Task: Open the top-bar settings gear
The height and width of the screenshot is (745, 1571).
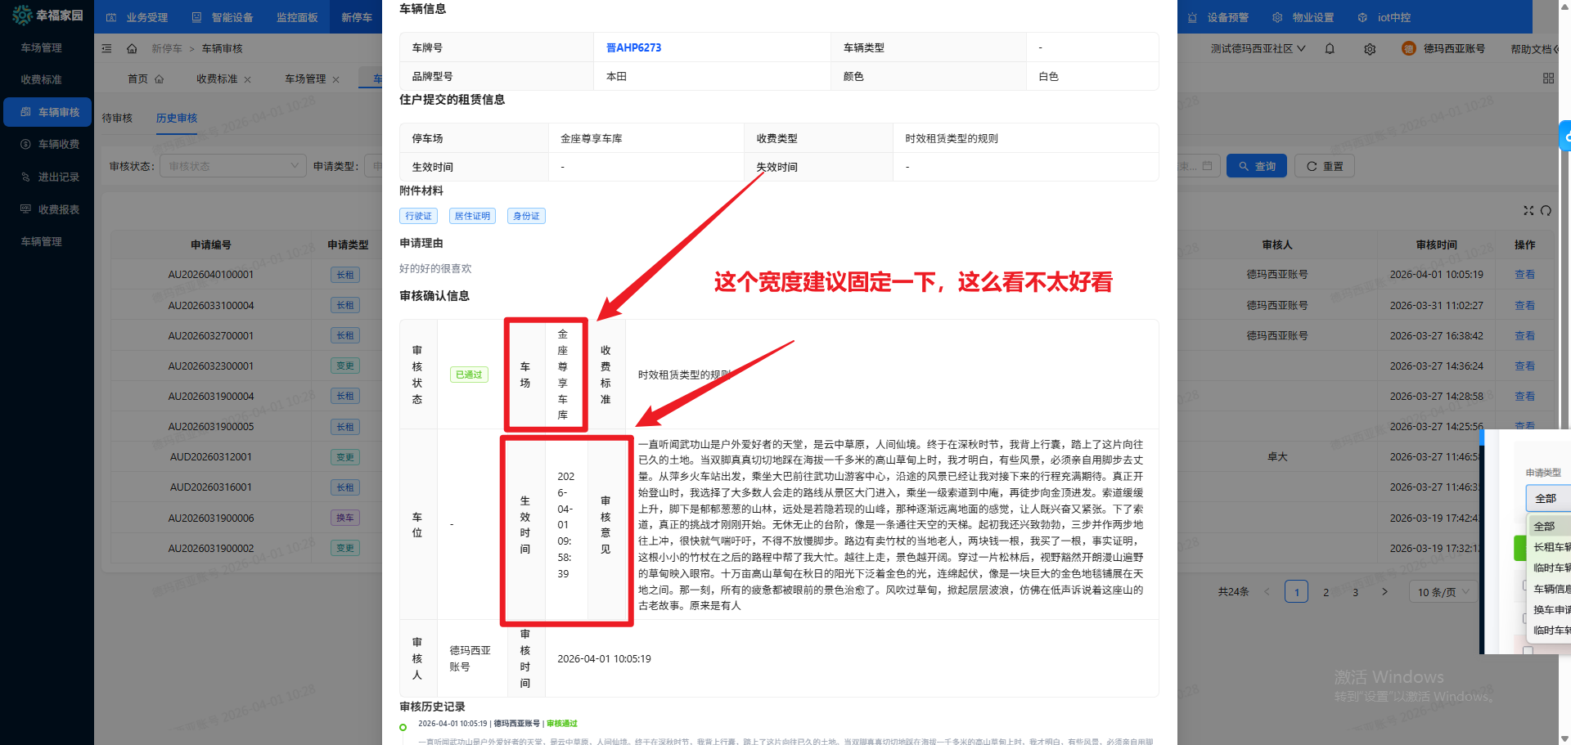Action: pos(1369,49)
